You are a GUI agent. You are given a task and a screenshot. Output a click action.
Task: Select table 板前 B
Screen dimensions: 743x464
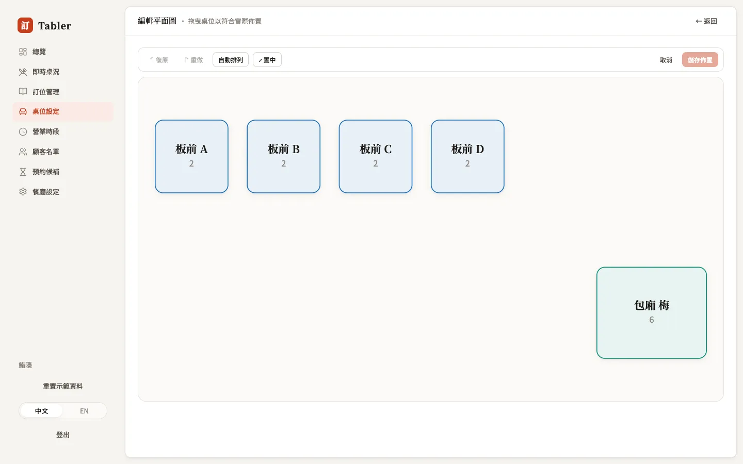click(284, 157)
